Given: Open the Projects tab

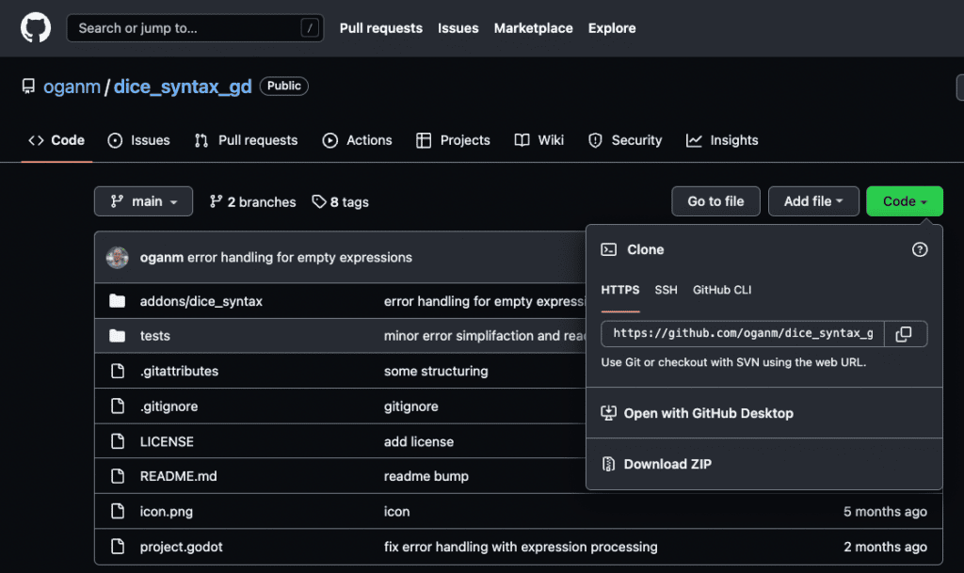Looking at the screenshot, I should 453,140.
